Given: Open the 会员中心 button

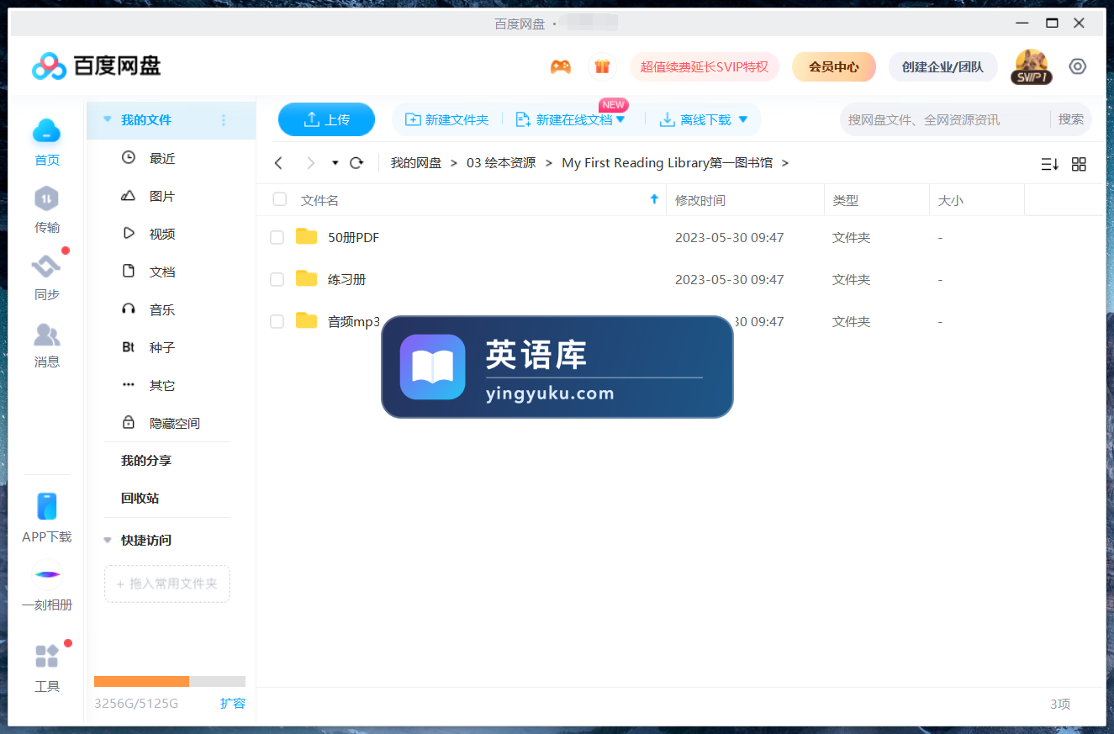Looking at the screenshot, I should pos(834,66).
